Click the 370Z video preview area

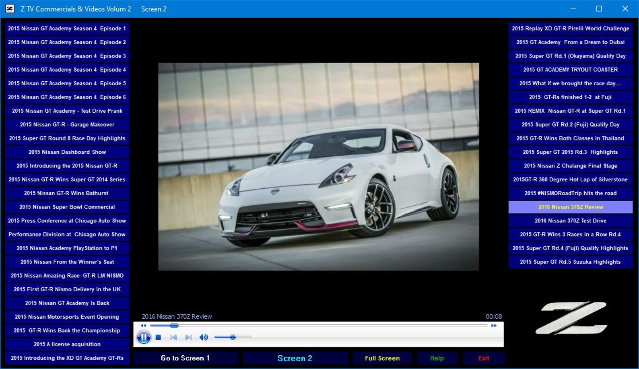point(318,167)
